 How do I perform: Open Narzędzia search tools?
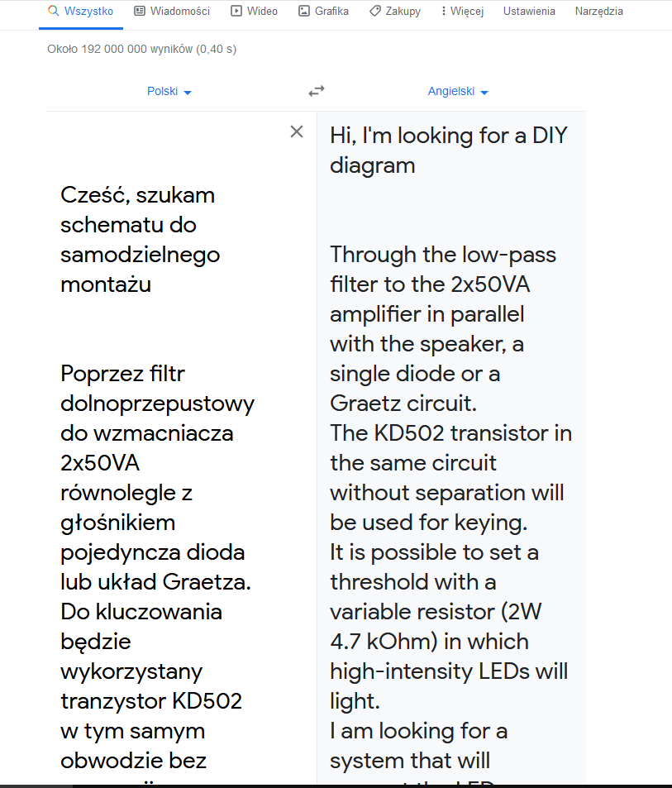click(x=599, y=11)
